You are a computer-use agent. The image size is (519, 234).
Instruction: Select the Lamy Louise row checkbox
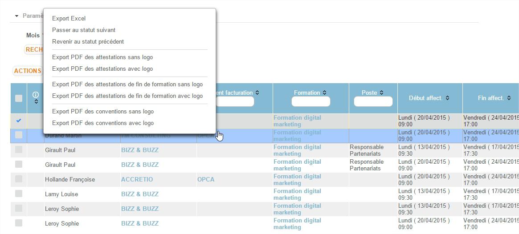pos(19,194)
